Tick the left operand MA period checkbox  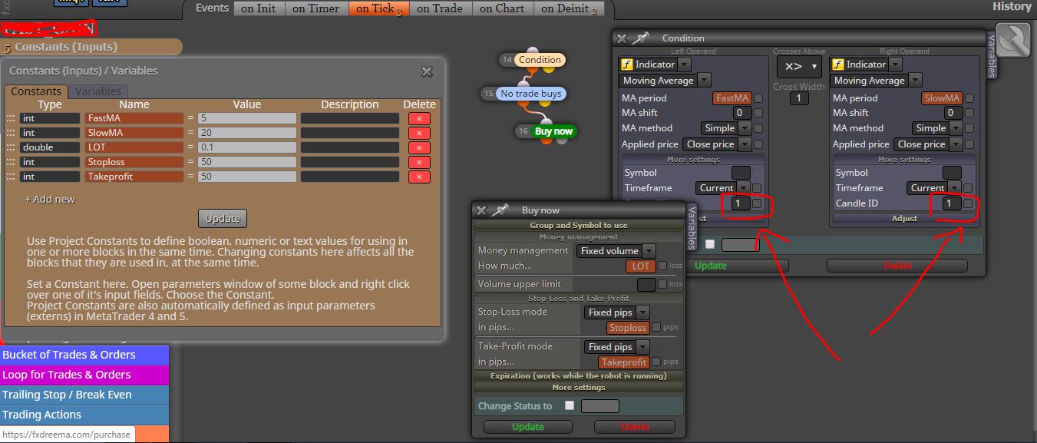pos(758,98)
